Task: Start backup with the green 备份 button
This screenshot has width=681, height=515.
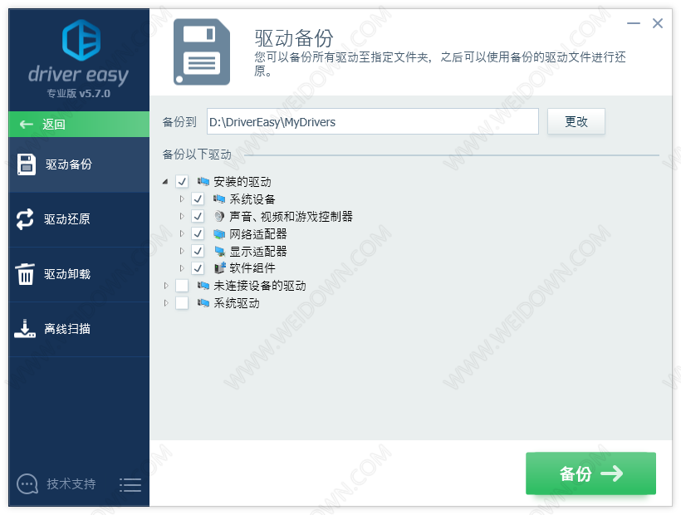Action: pyautogui.click(x=590, y=473)
